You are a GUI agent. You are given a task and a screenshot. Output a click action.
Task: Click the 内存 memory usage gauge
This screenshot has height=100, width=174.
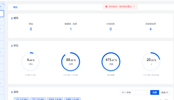(x=71, y=62)
